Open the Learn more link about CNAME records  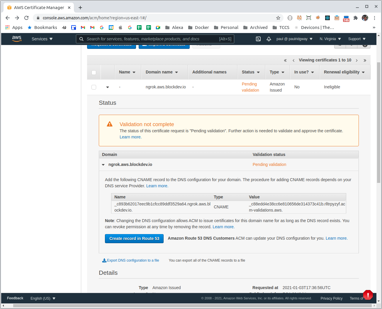(157, 186)
